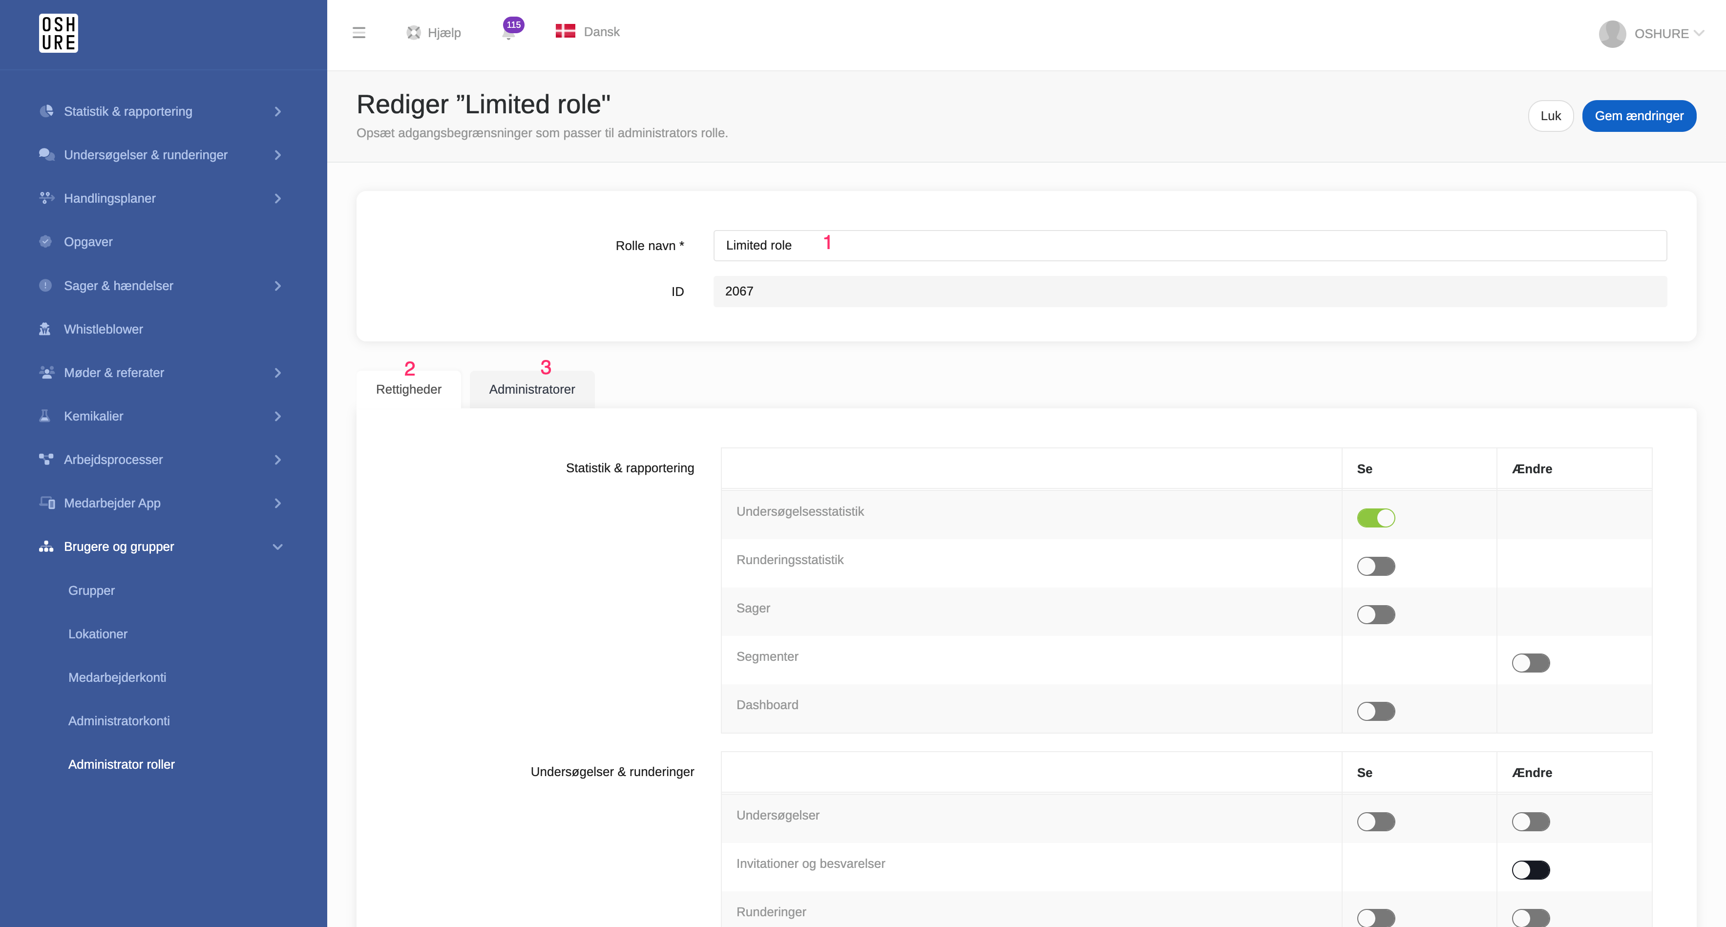1726x927 pixels.
Task: Click the Whistleblower sidebar icon
Action: coord(45,329)
